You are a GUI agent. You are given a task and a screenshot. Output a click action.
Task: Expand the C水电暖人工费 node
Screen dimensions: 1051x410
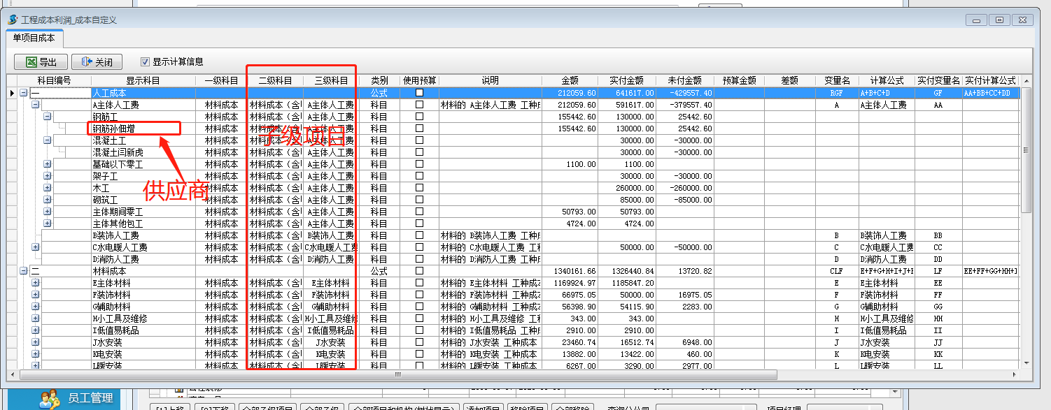(36, 247)
